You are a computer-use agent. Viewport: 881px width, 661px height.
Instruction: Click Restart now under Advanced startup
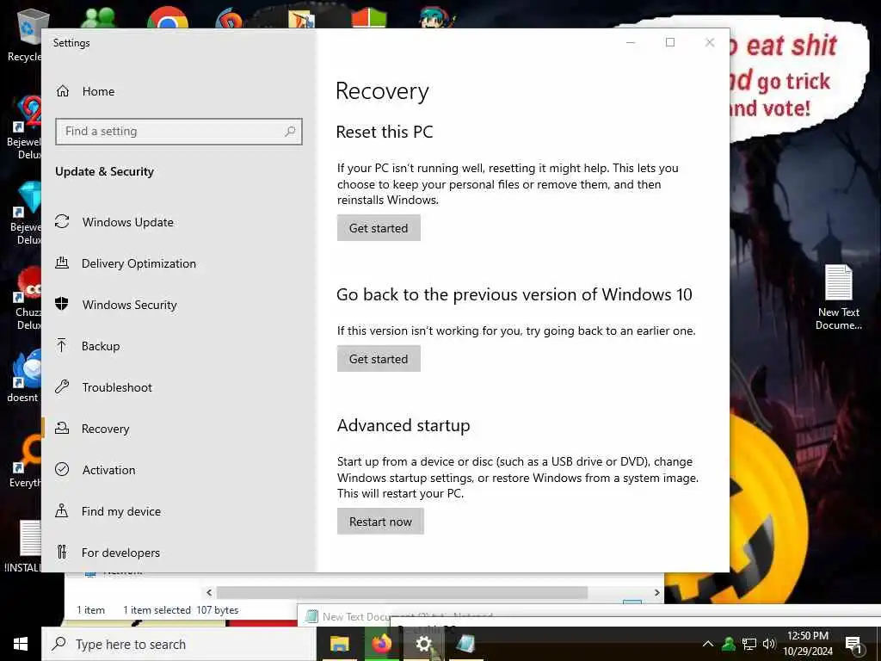pos(380,522)
